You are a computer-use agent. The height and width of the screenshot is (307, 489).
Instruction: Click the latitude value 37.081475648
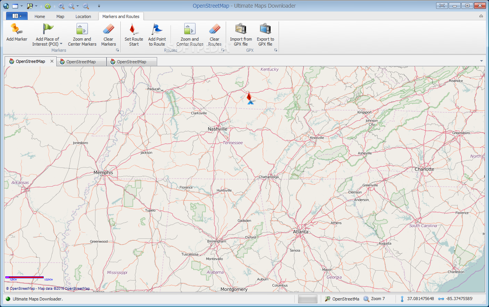[420, 299]
